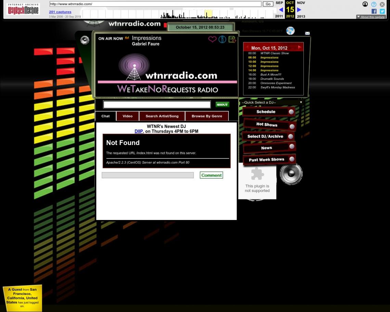This screenshot has width=390, height=312.
Task: Click the Wayback URL address field
Action: 155,4
